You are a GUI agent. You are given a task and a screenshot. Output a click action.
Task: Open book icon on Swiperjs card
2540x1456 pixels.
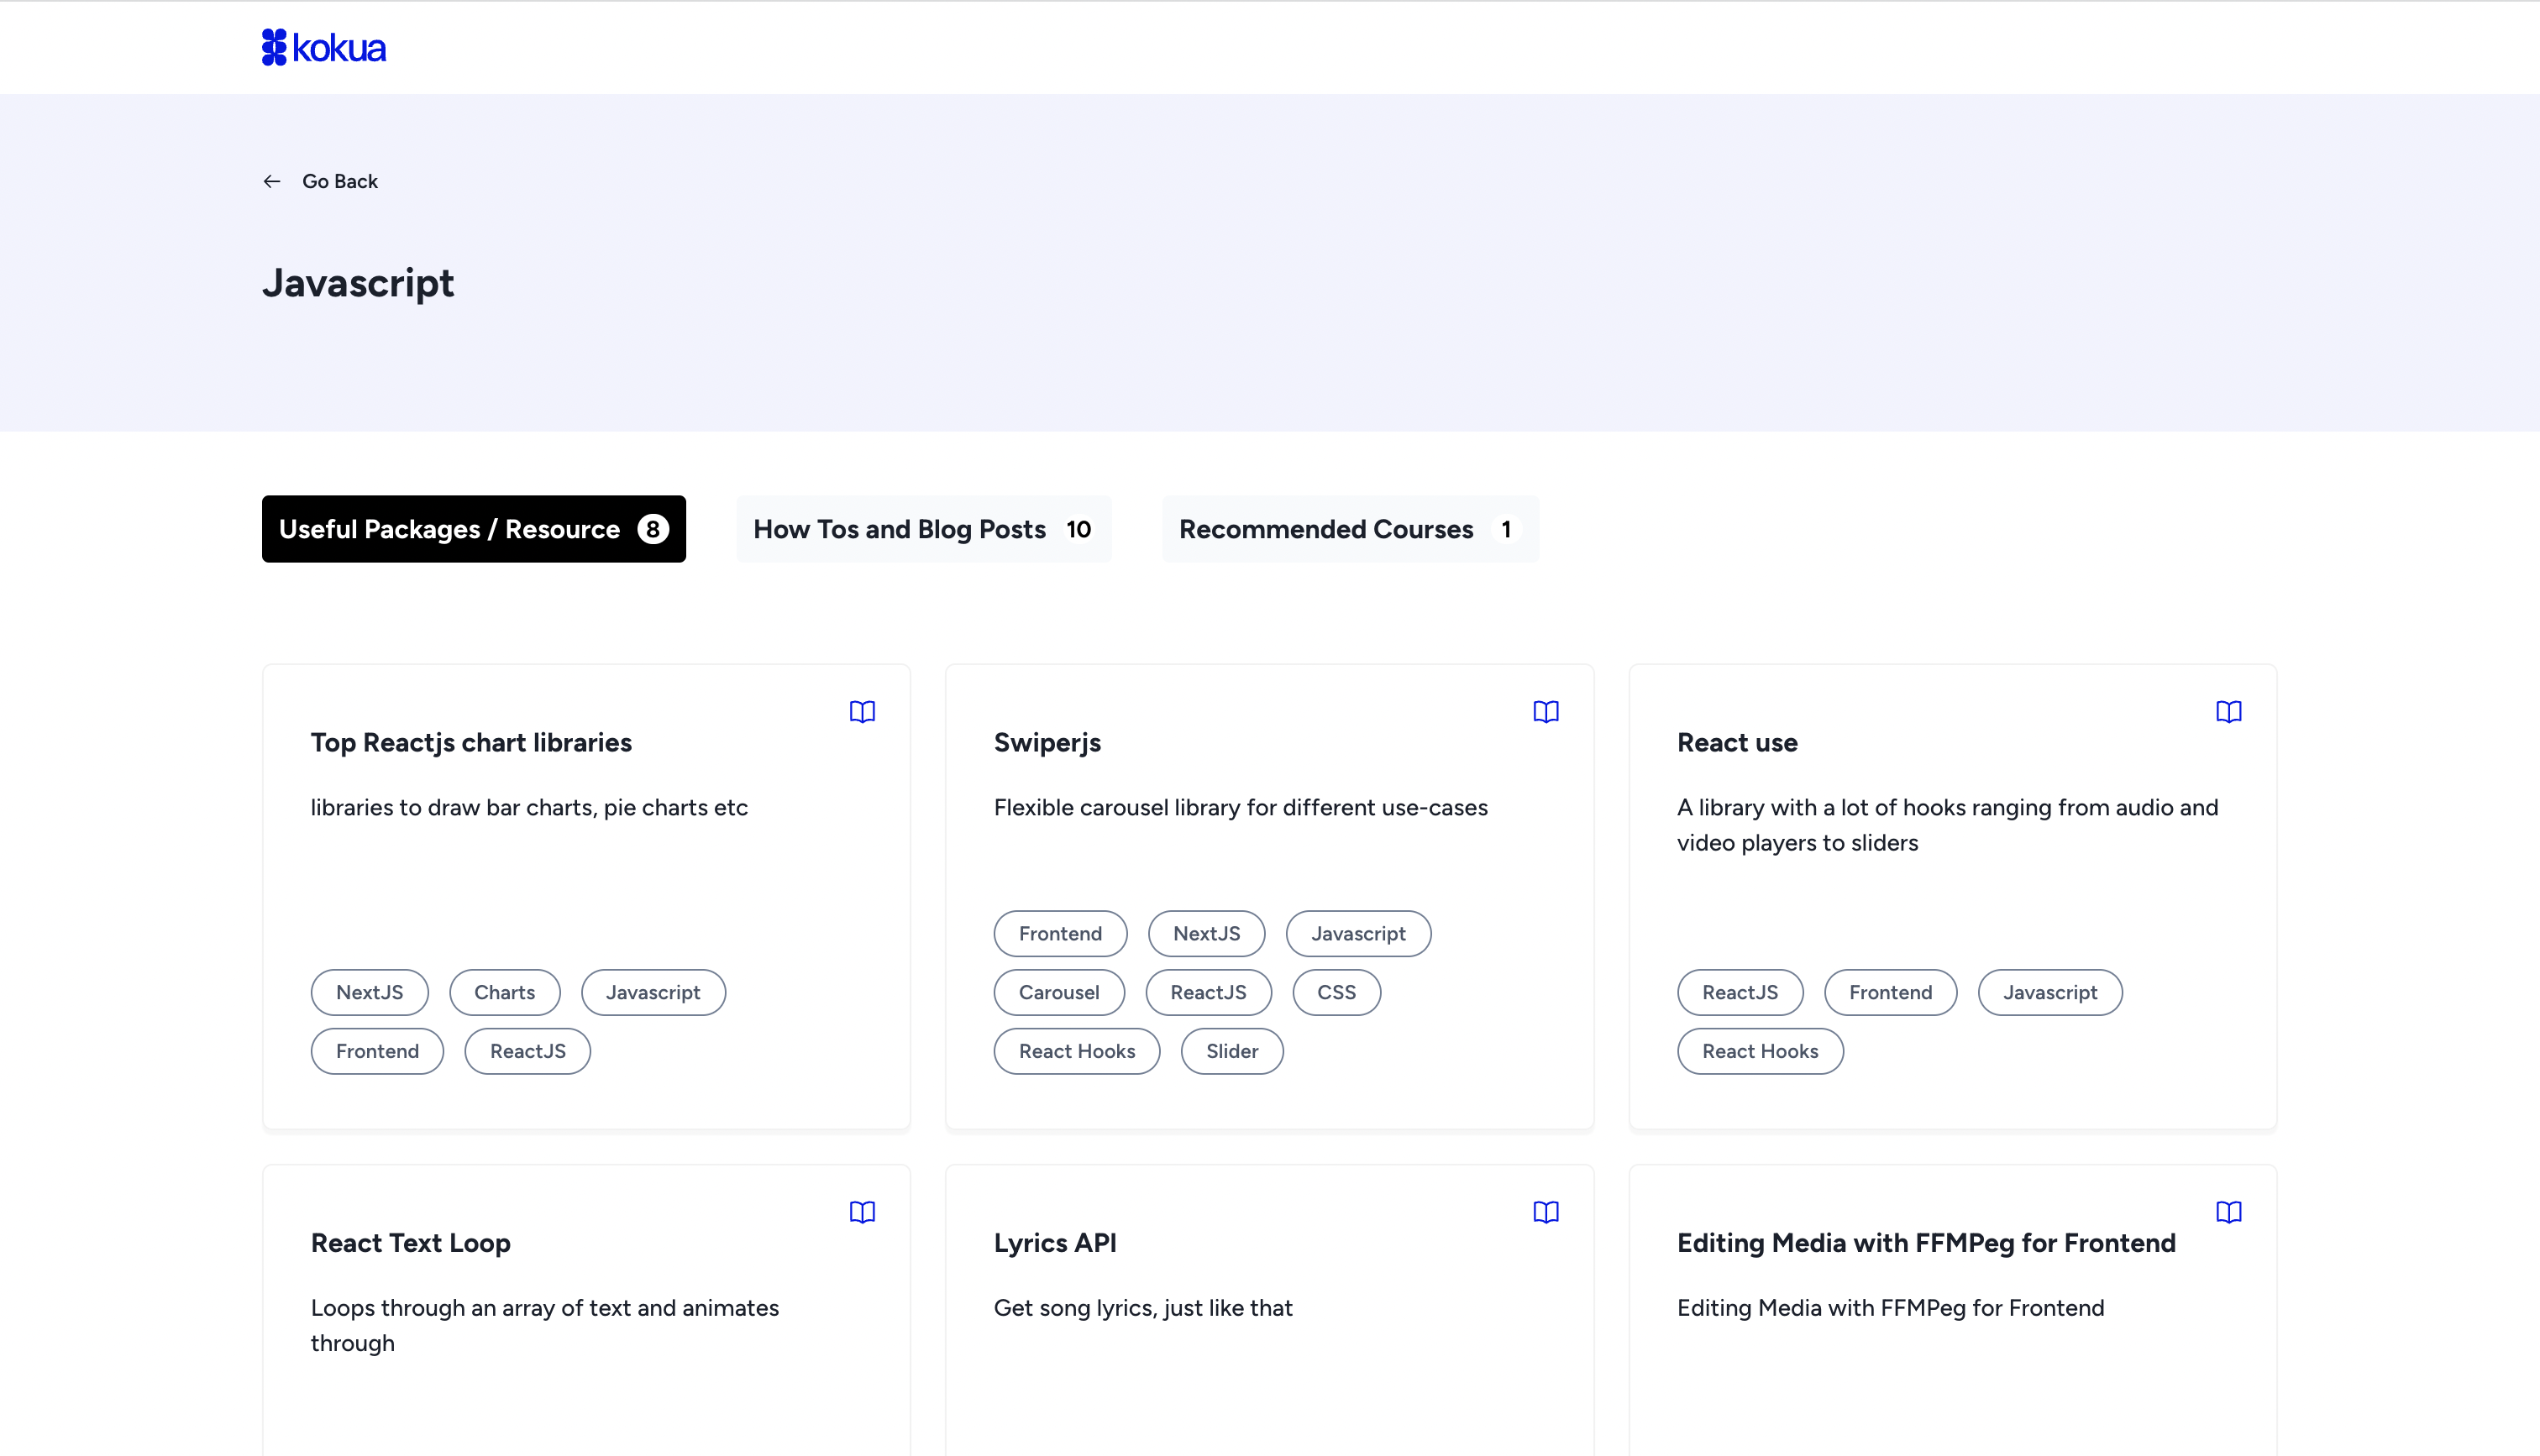[x=1546, y=712]
